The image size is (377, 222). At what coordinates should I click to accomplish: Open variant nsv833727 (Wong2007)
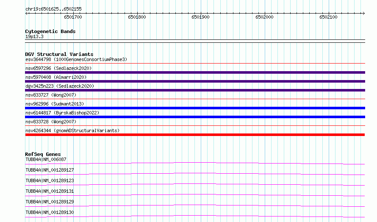coord(51,95)
